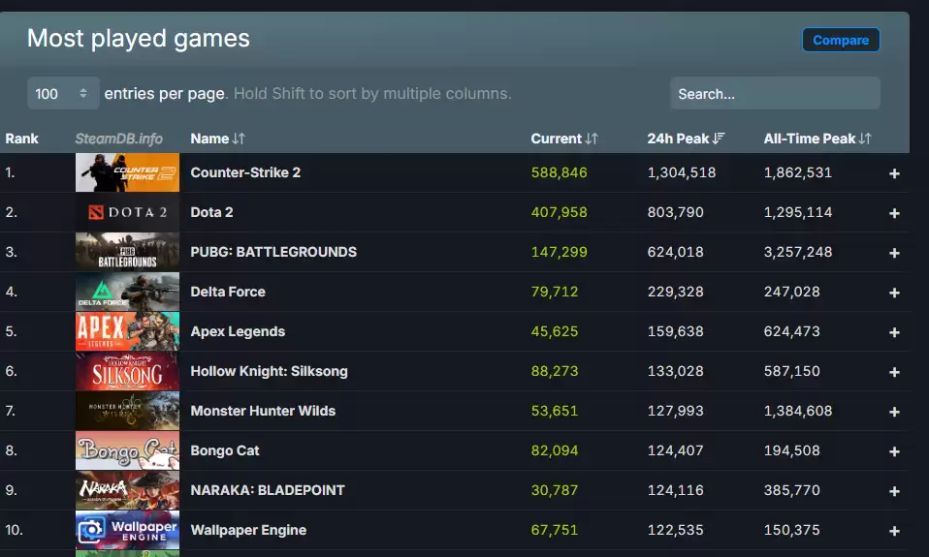Image resolution: width=929 pixels, height=557 pixels.
Task: Sort by All-Time Peak column header
Action: click(817, 139)
